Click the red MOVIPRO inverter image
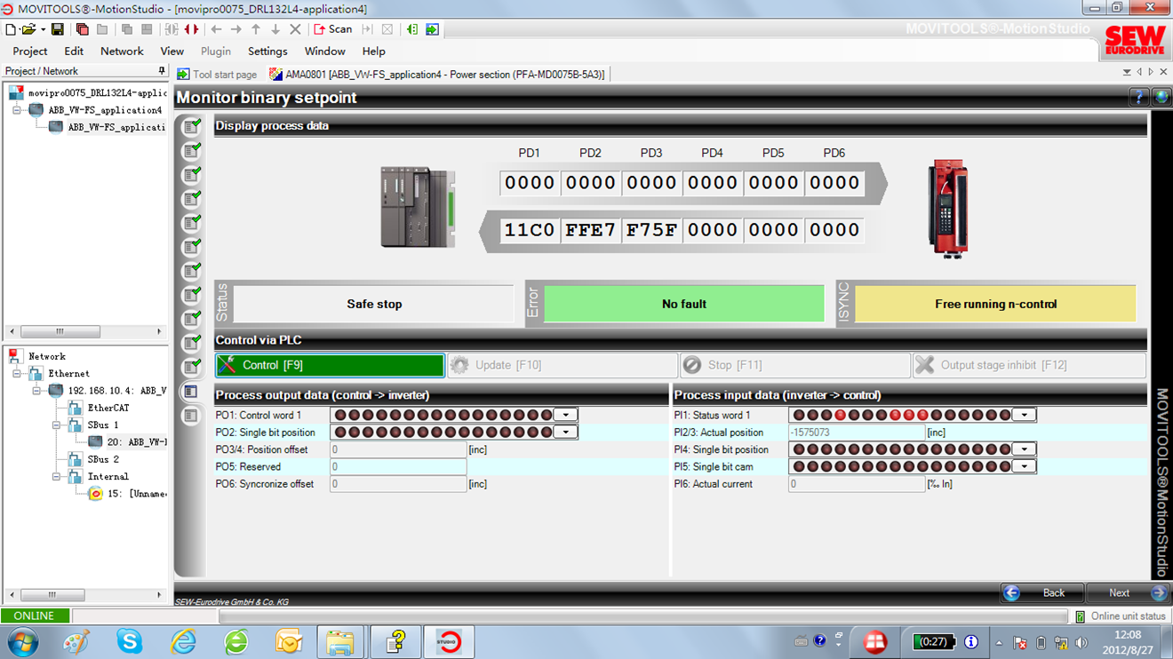Viewport: 1173px width, 659px height. click(x=947, y=209)
